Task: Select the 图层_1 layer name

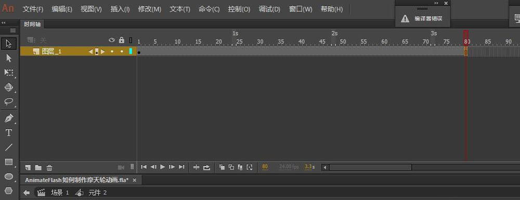Action: click(x=51, y=52)
